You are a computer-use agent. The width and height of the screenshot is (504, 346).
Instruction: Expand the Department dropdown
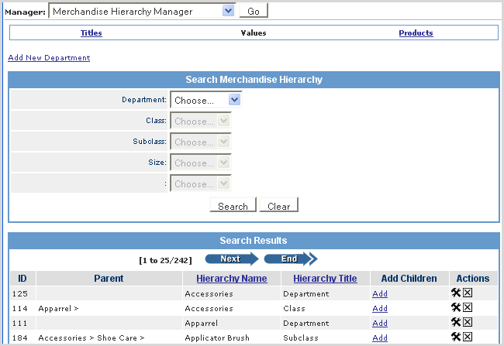235,100
